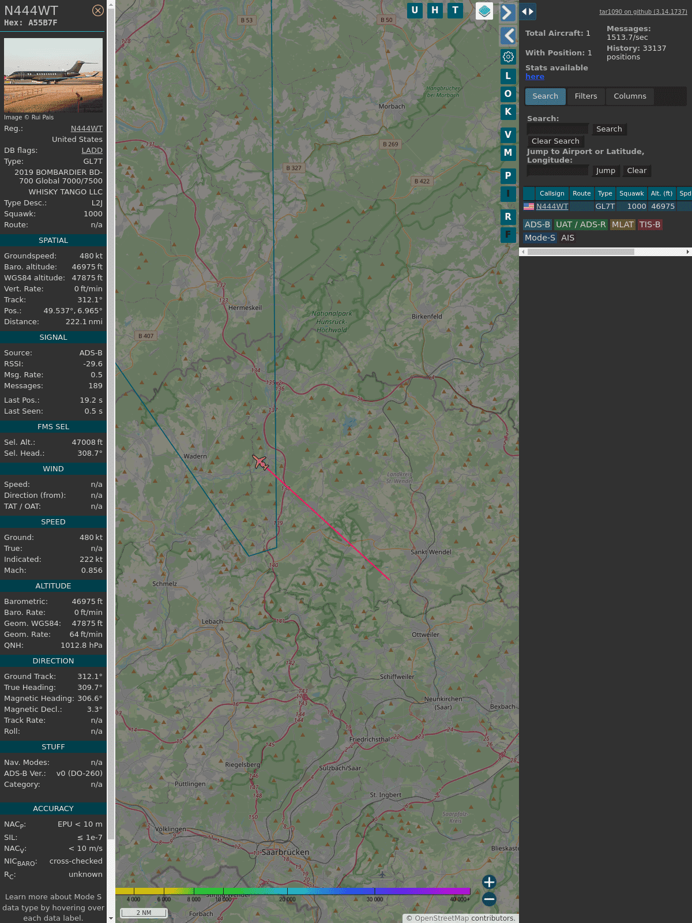Expand sidebar with right chevron arrow
The height and width of the screenshot is (923, 692).
click(x=507, y=12)
